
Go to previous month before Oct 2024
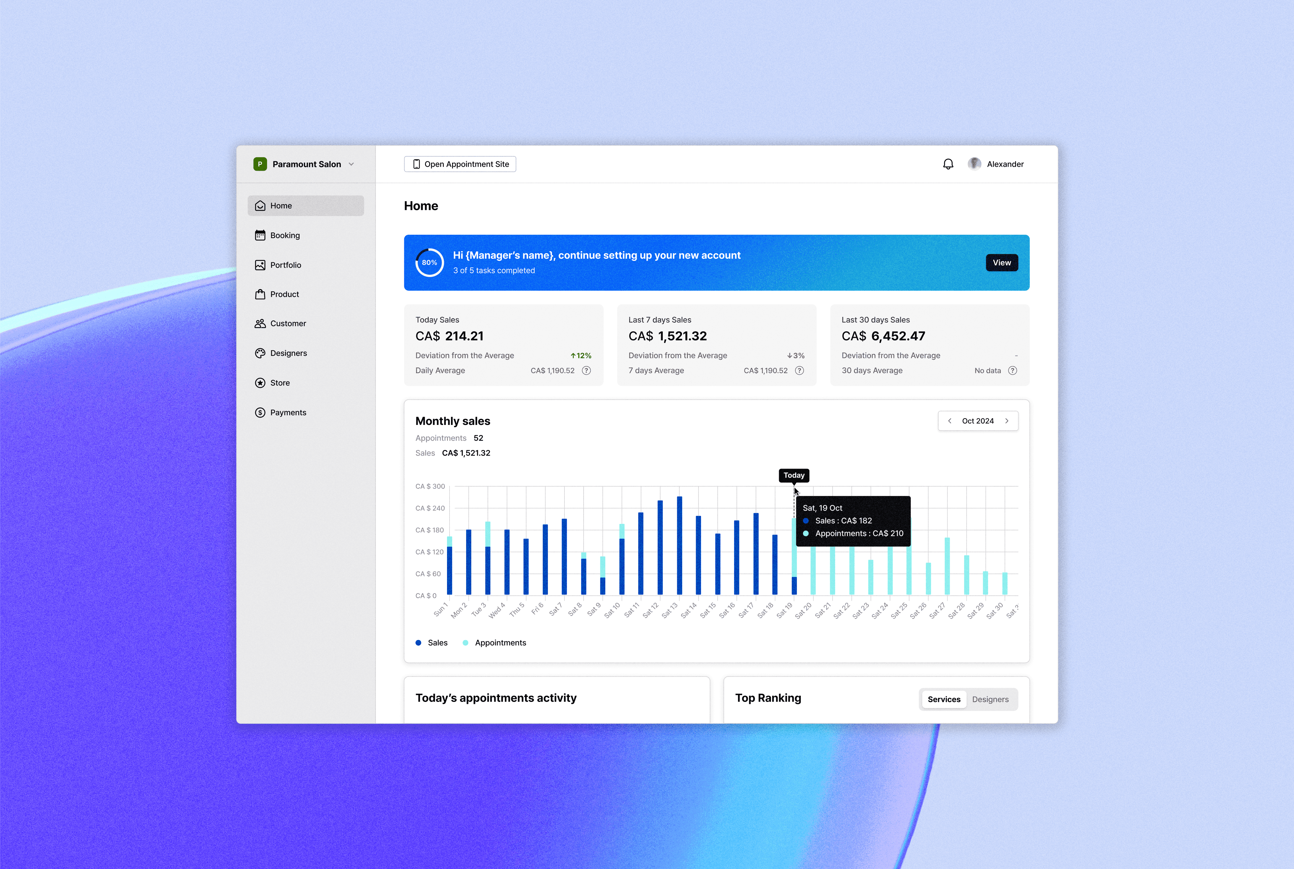tap(950, 421)
